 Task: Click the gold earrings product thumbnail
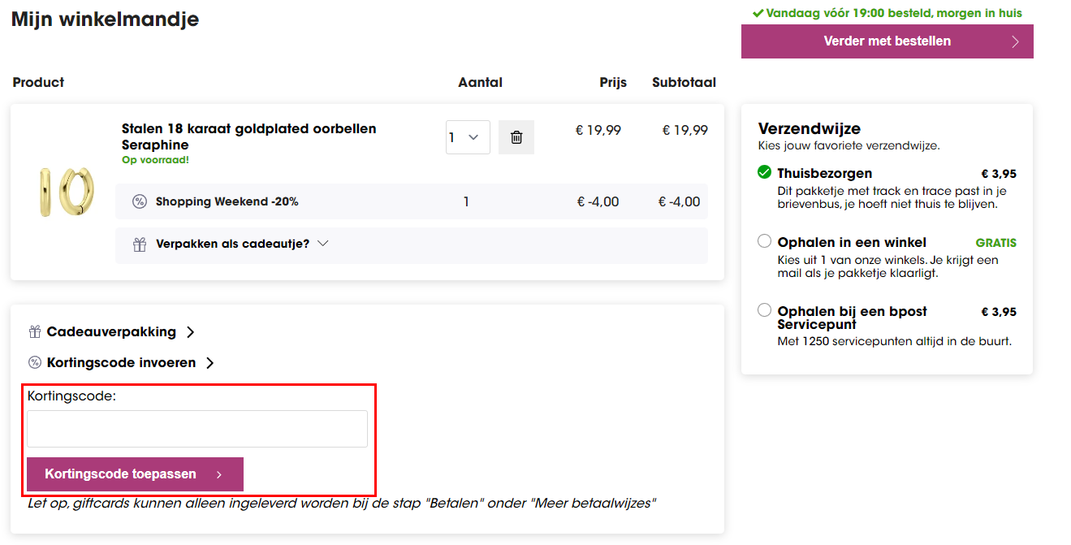65,192
